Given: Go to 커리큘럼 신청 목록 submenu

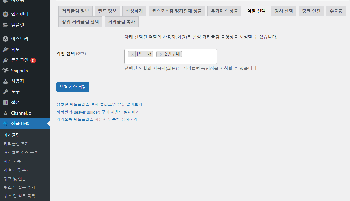Looking at the screenshot, I should point(21,153).
